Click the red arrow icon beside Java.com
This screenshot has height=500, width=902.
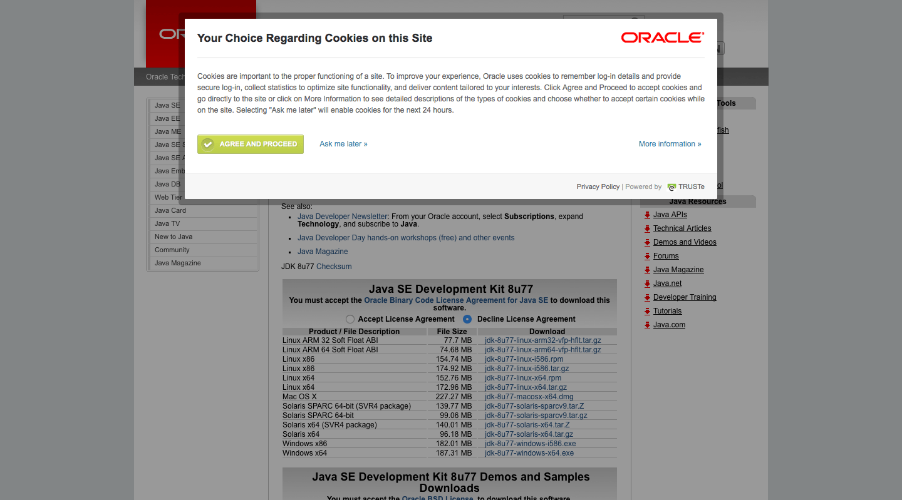647,325
